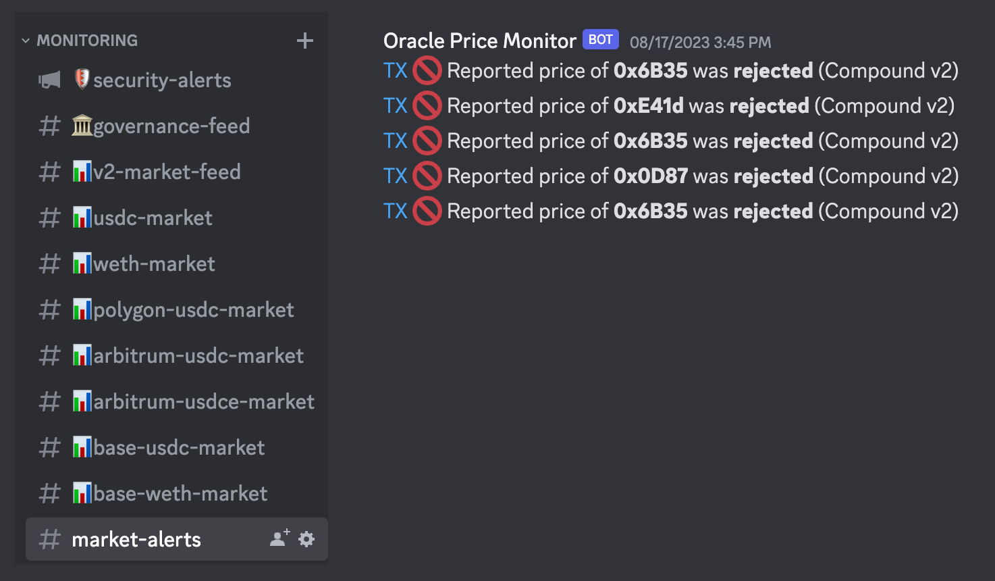
Task: Click the chart emoji on v2-market-feed
Action: pyautogui.click(x=81, y=171)
